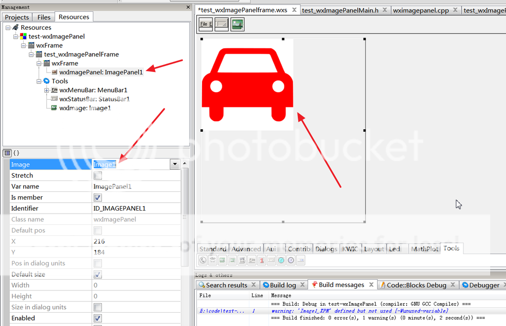Toggle the Enabled property checkbox
Viewport: 506px width, 326px height.
tap(98, 318)
